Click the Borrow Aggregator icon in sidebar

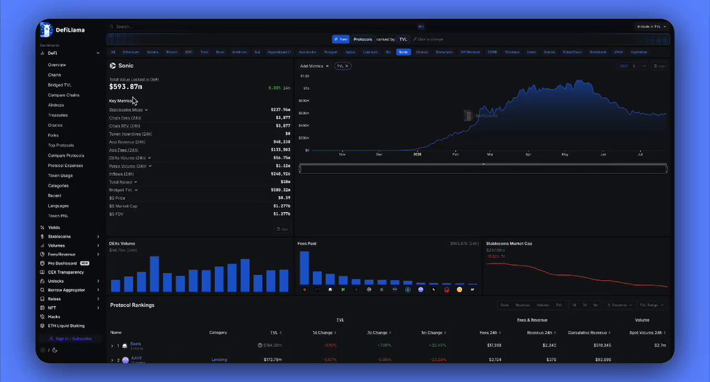pos(42,290)
